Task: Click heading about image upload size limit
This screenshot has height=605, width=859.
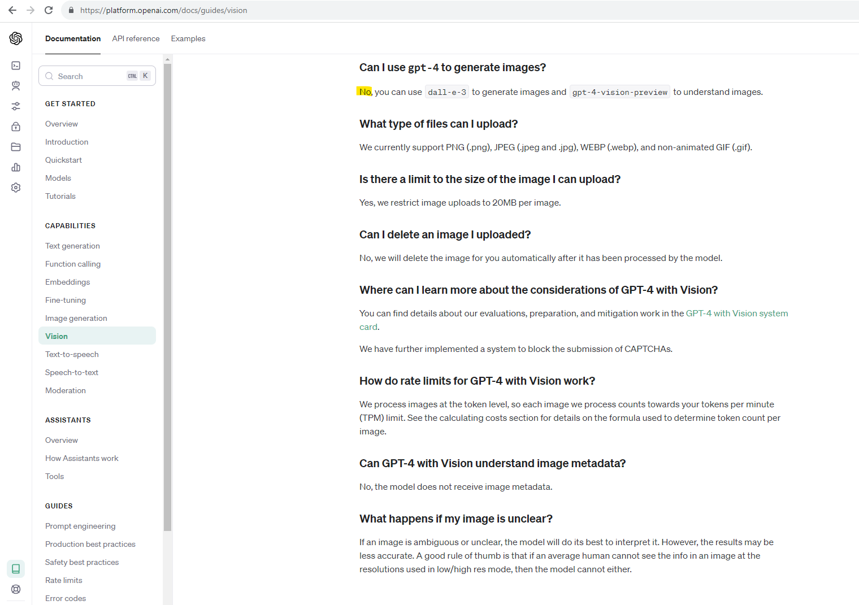Action: tap(490, 180)
